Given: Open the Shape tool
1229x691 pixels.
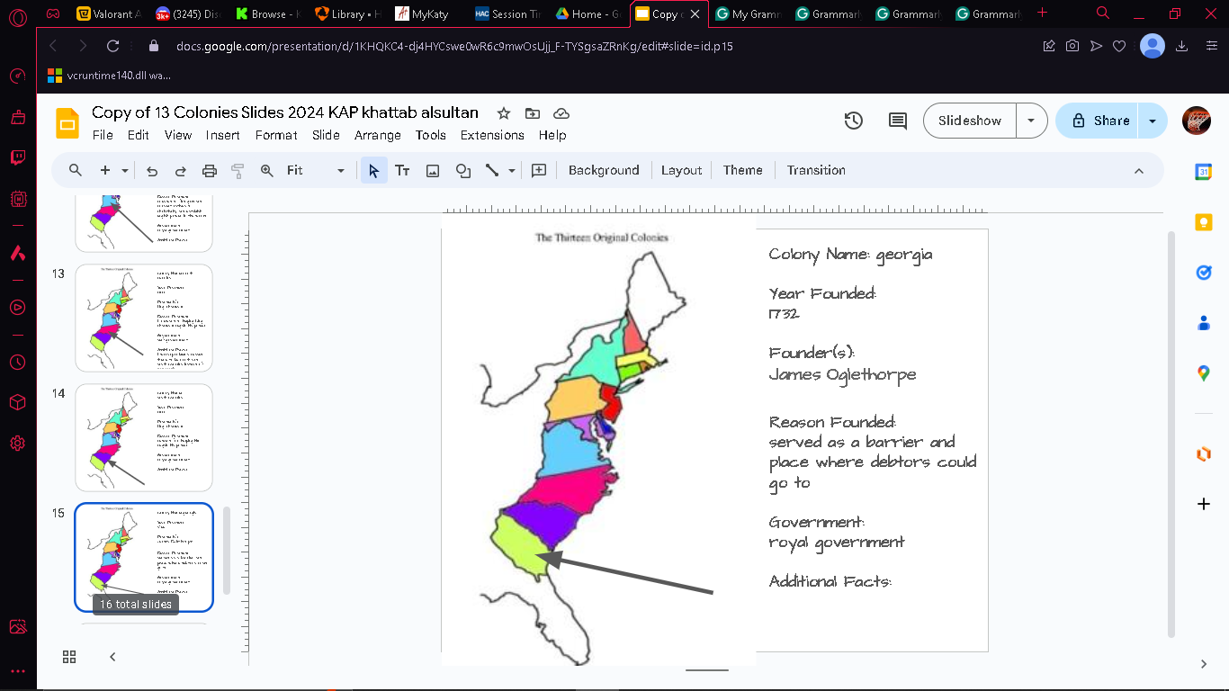Looking at the screenshot, I should pos(463,170).
